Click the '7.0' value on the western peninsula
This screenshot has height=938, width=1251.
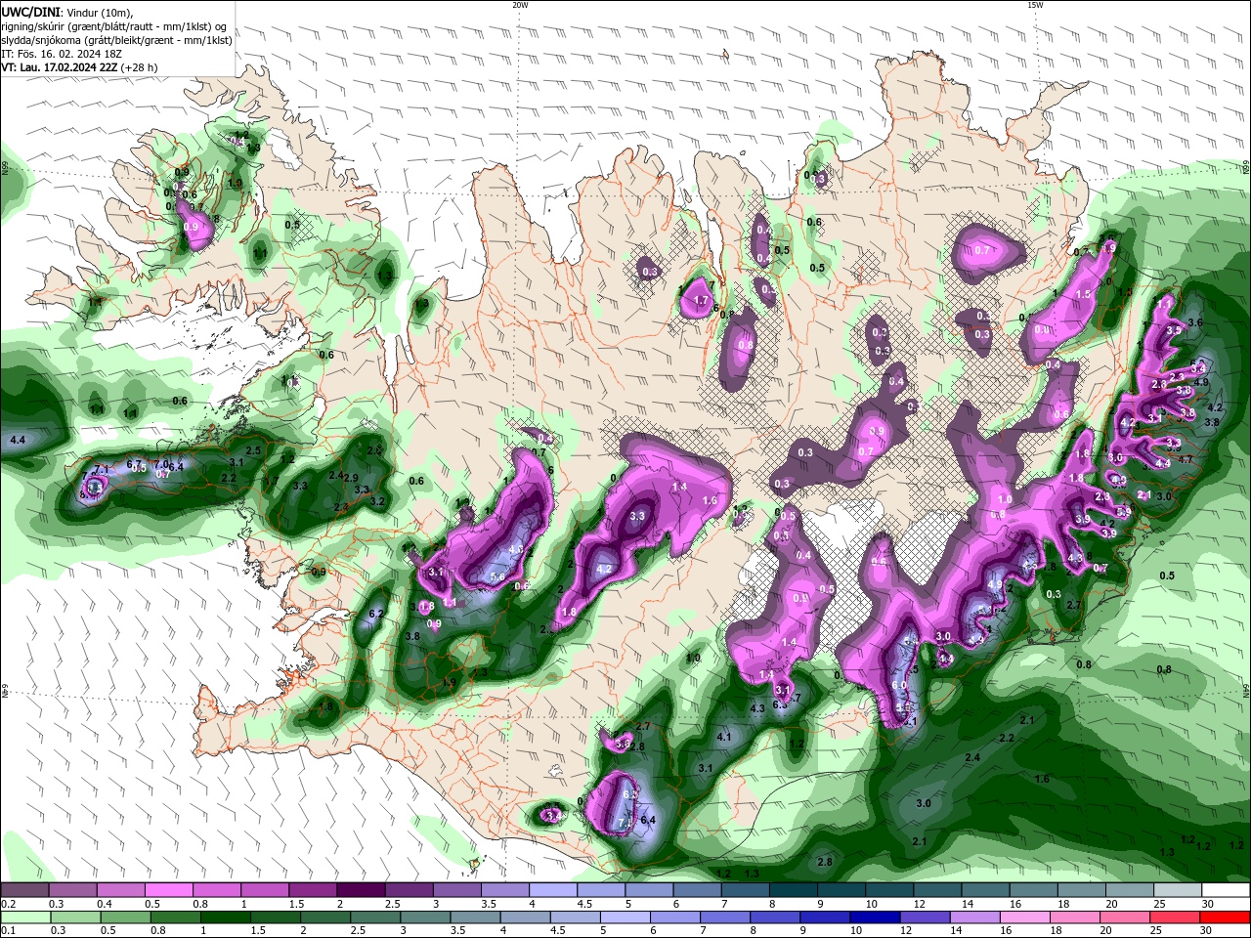pos(162,464)
